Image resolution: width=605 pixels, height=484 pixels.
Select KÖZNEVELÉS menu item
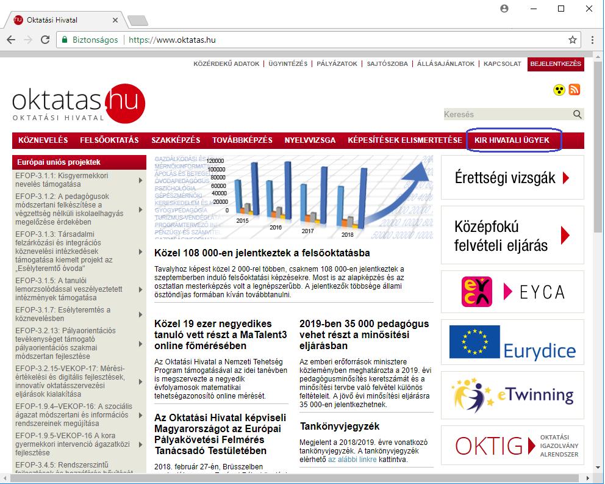coord(43,140)
